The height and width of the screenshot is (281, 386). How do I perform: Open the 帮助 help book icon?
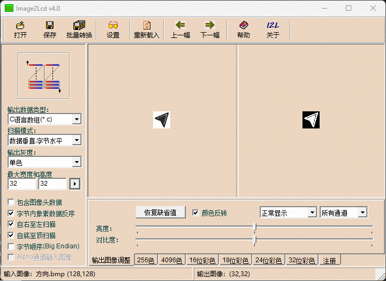[x=244, y=29]
